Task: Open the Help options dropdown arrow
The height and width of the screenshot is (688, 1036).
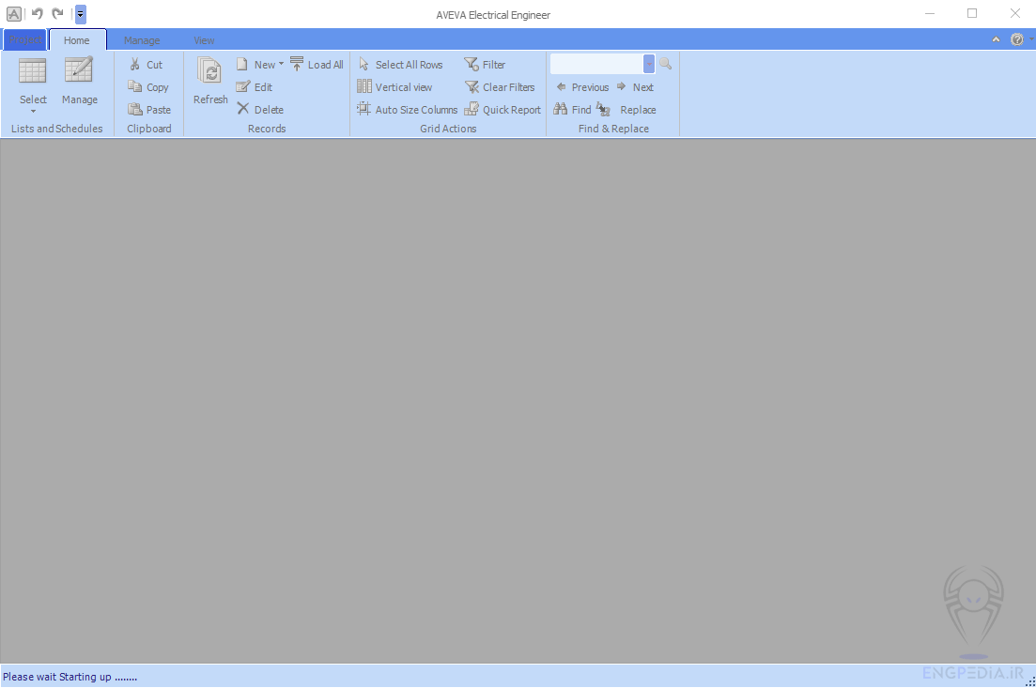Action: click(1030, 39)
